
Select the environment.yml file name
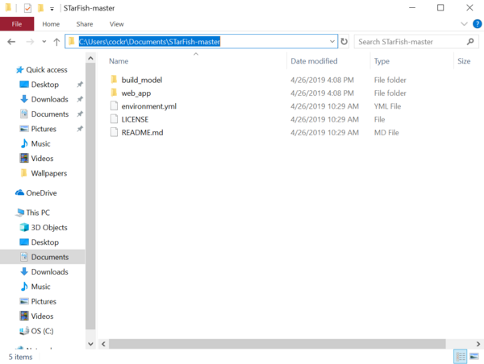(148, 106)
